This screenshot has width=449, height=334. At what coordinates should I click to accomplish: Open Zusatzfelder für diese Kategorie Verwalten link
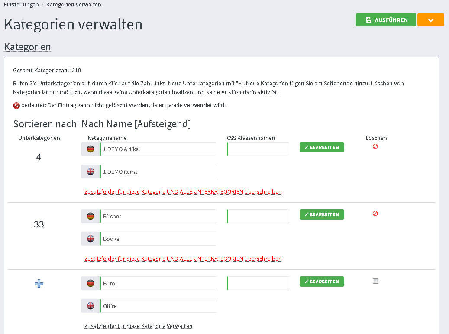[138, 326]
